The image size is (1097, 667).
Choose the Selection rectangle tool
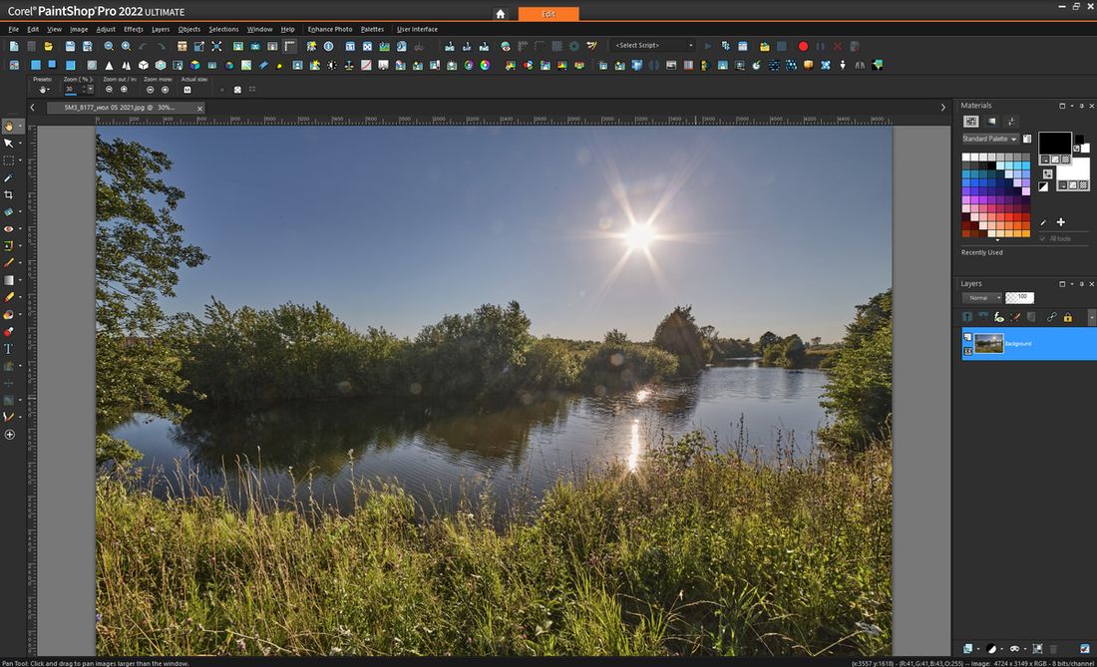coord(8,161)
